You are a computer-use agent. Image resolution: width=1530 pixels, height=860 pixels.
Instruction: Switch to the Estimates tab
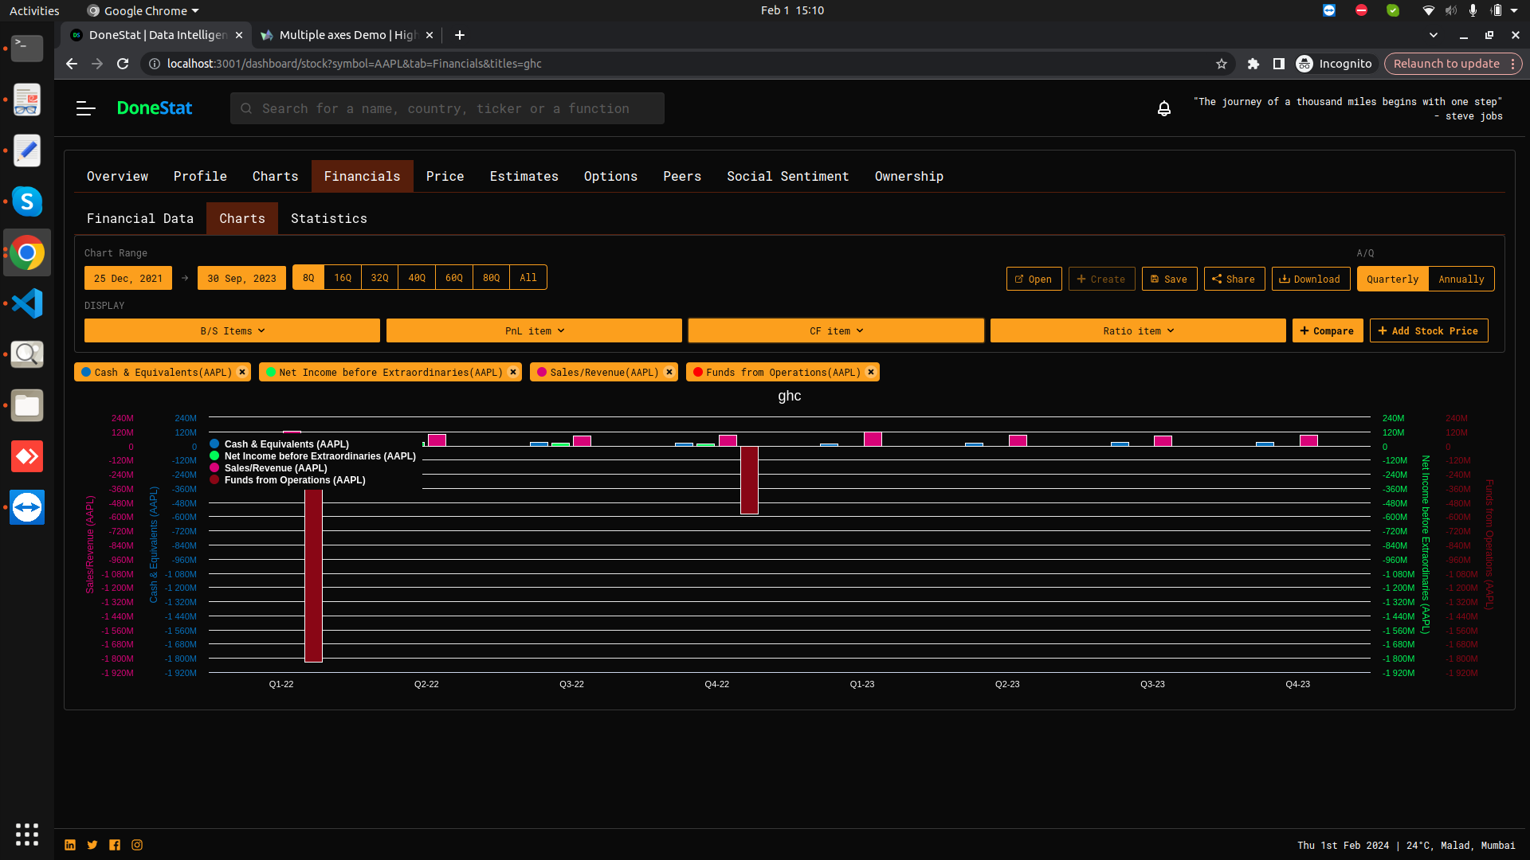[524, 176]
